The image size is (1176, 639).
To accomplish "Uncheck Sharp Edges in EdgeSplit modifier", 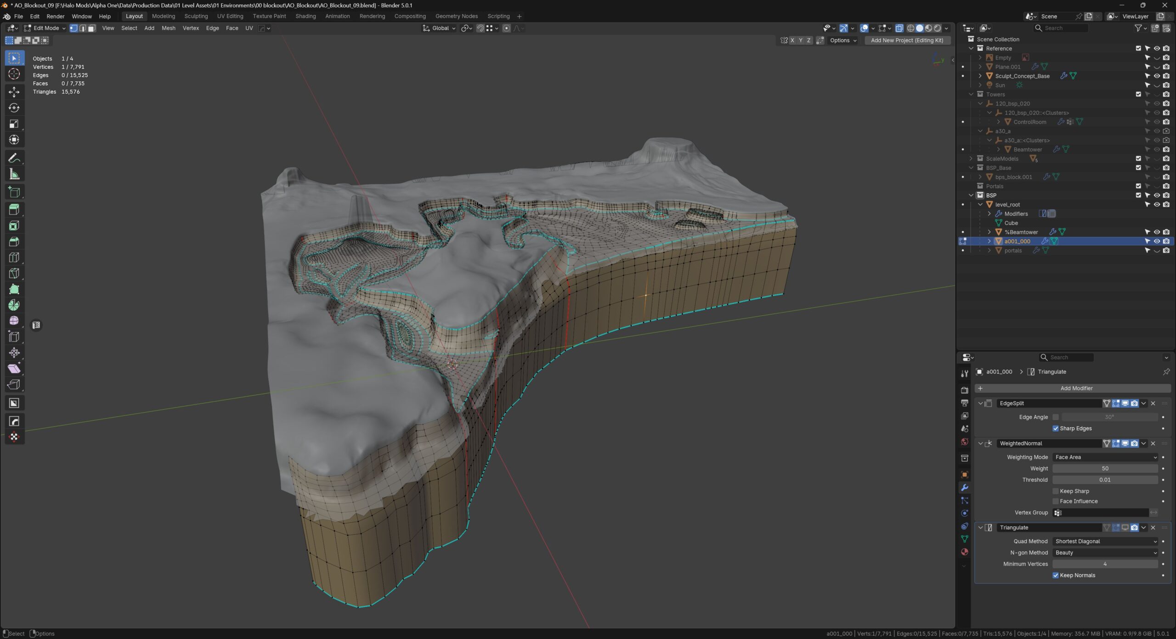I will (1056, 428).
